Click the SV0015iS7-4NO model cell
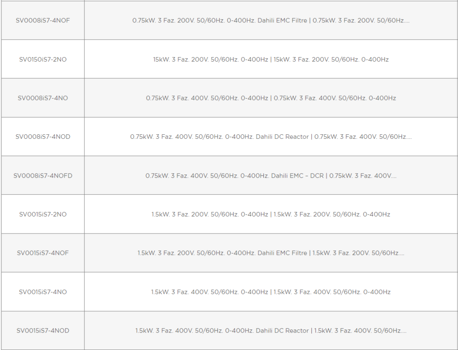 [42, 292]
